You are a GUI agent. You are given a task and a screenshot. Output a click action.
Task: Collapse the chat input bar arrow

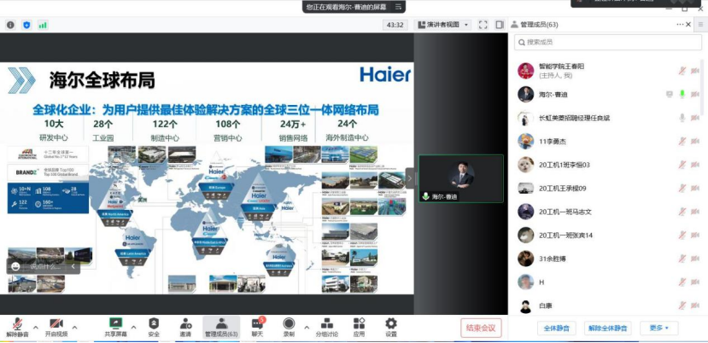(x=73, y=266)
